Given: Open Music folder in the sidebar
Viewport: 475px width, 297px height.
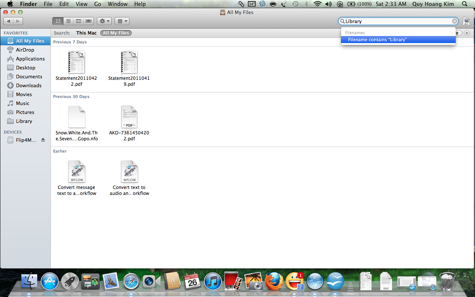Looking at the screenshot, I should (25, 103).
